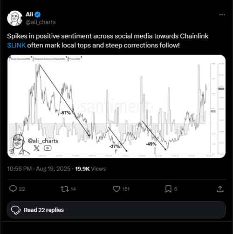Enlarge the LINK sentiment chart image
233x234 pixels.
pos(116,106)
